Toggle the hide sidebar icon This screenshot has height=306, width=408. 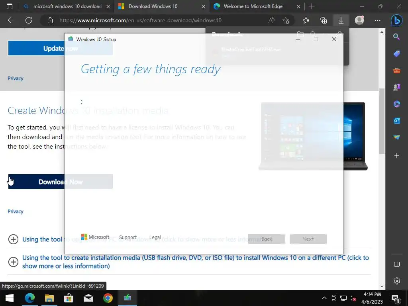click(x=396, y=264)
